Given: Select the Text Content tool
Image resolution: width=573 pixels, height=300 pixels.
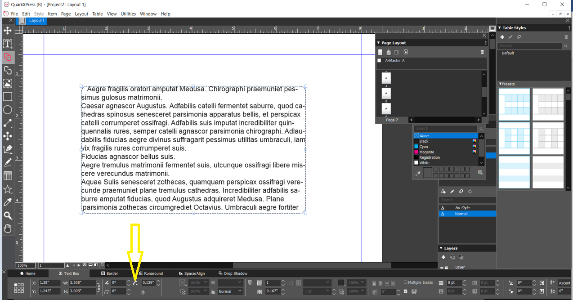Looking at the screenshot, I should click(7, 44).
